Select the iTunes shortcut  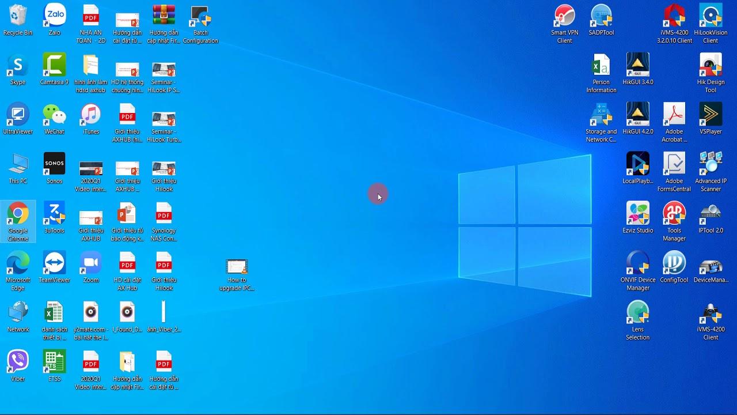click(91, 120)
